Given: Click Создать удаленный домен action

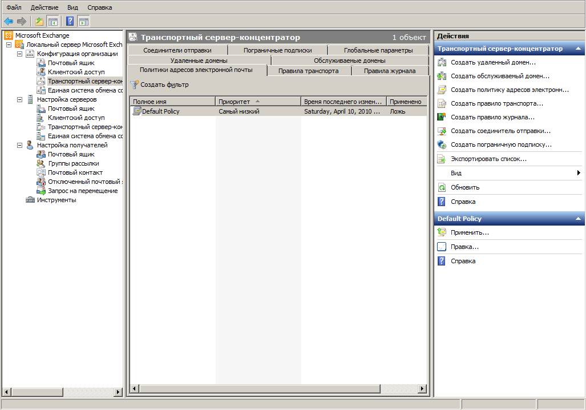Looking at the screenshot, I should (494, 62).
